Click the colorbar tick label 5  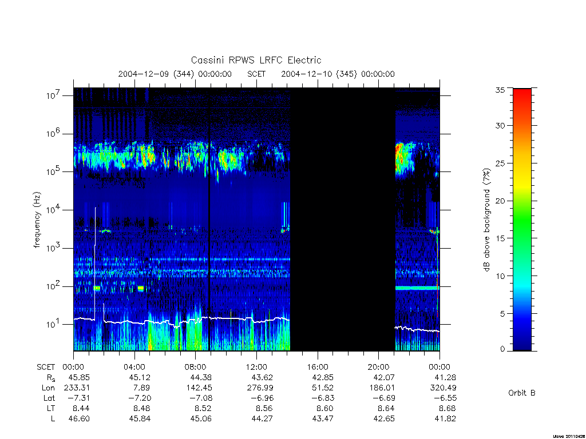[502, 314]
